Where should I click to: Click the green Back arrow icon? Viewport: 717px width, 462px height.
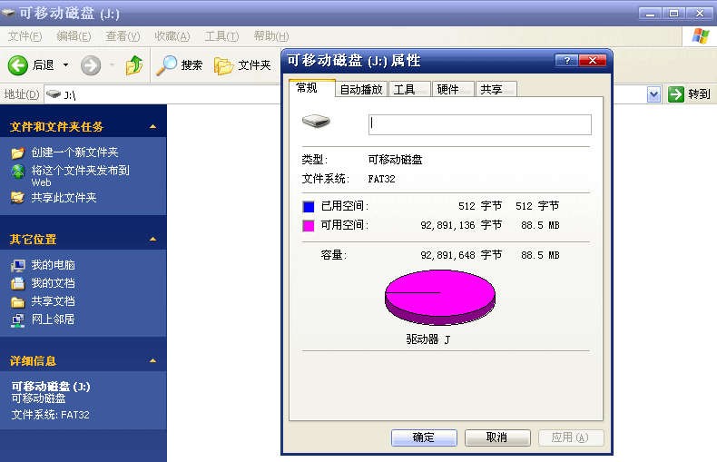click(x=18, y=65)
